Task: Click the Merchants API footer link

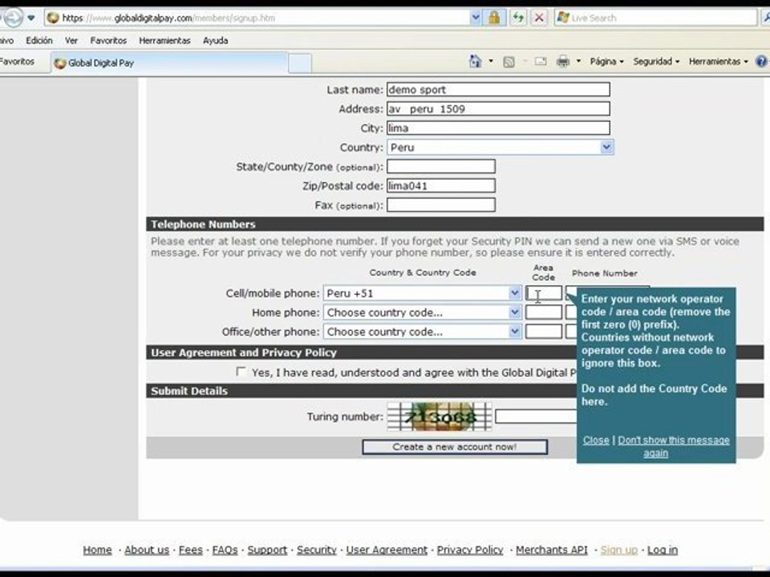Action: point(552,550)
